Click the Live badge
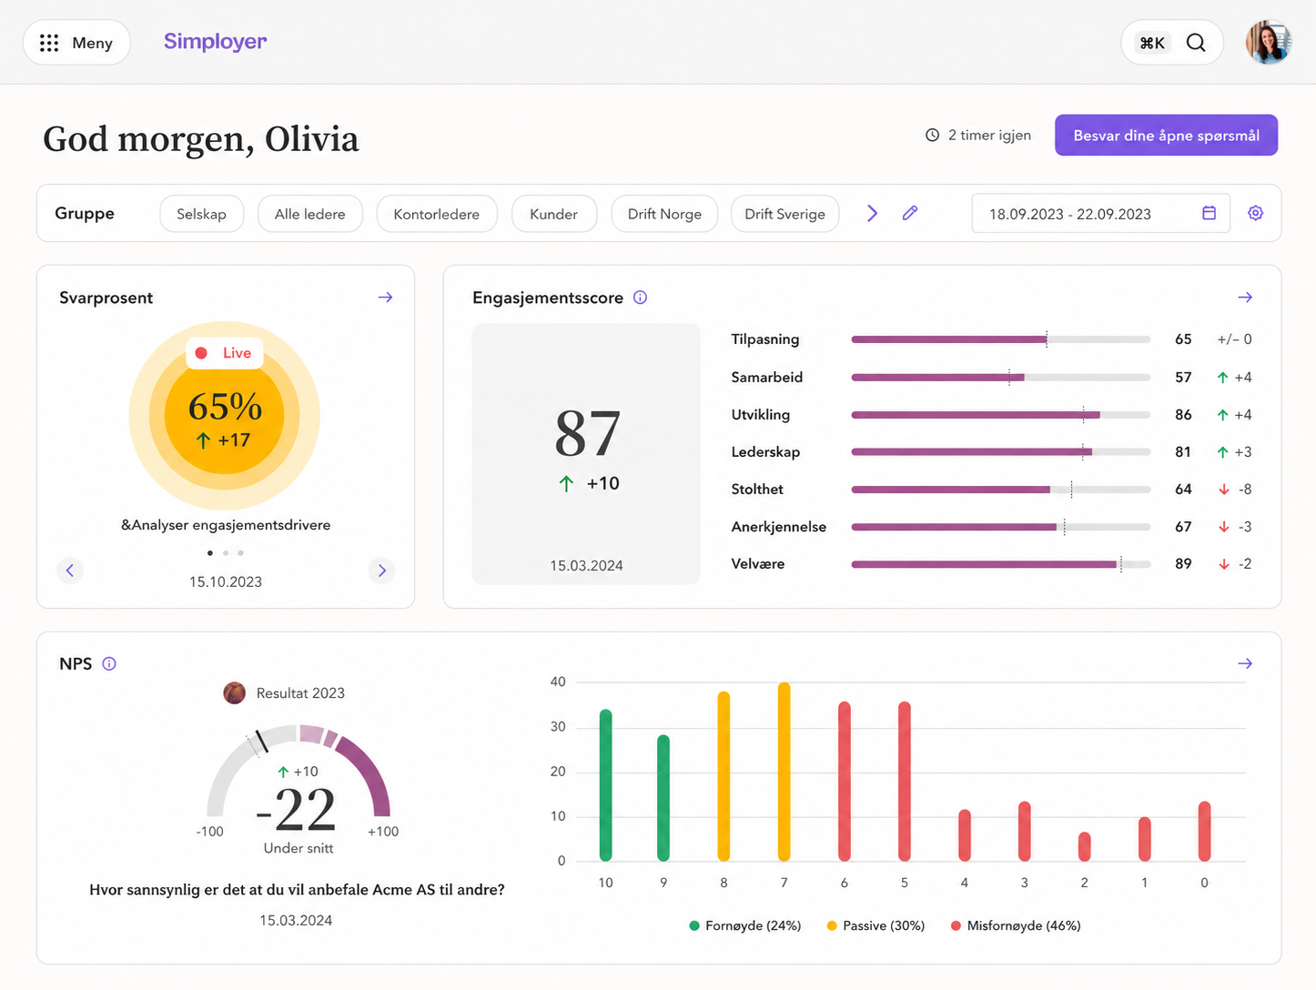 [225, 353]
